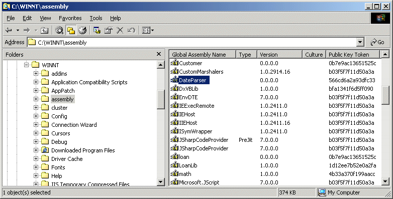This screenshot has width=393, height=199.
Task: Toggle the Folders pane toolbar button
Action: [71, 30]
